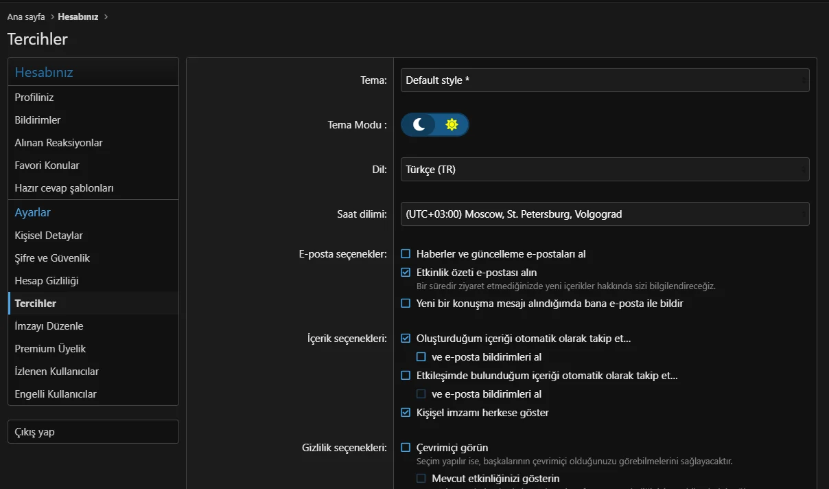Image resolution: width=829 pixels, height=489 pixels.
Task: Enable Çevrimiçi görün privacy checkbox
Action: pos(406,448)
